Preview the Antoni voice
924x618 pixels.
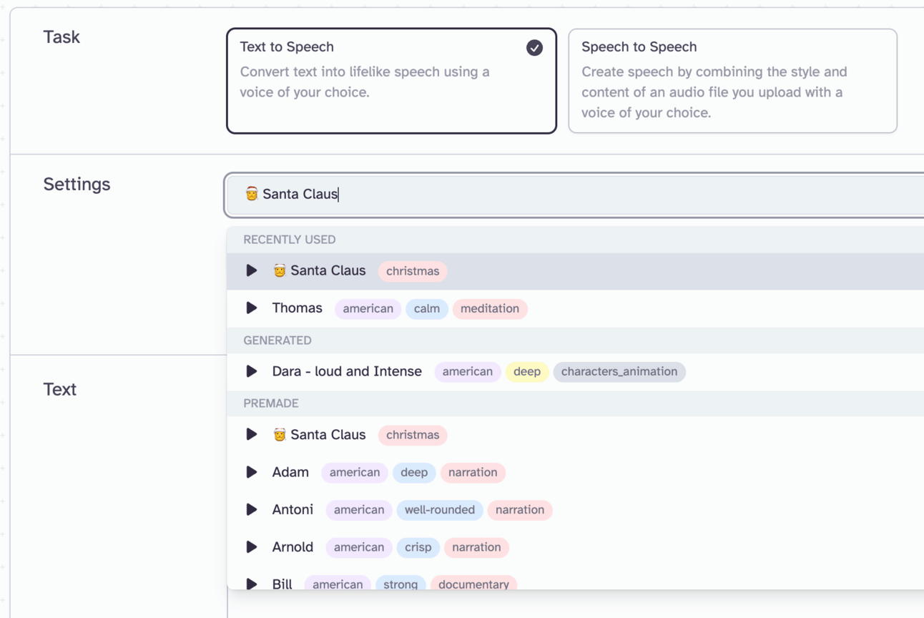coord(252,510)
